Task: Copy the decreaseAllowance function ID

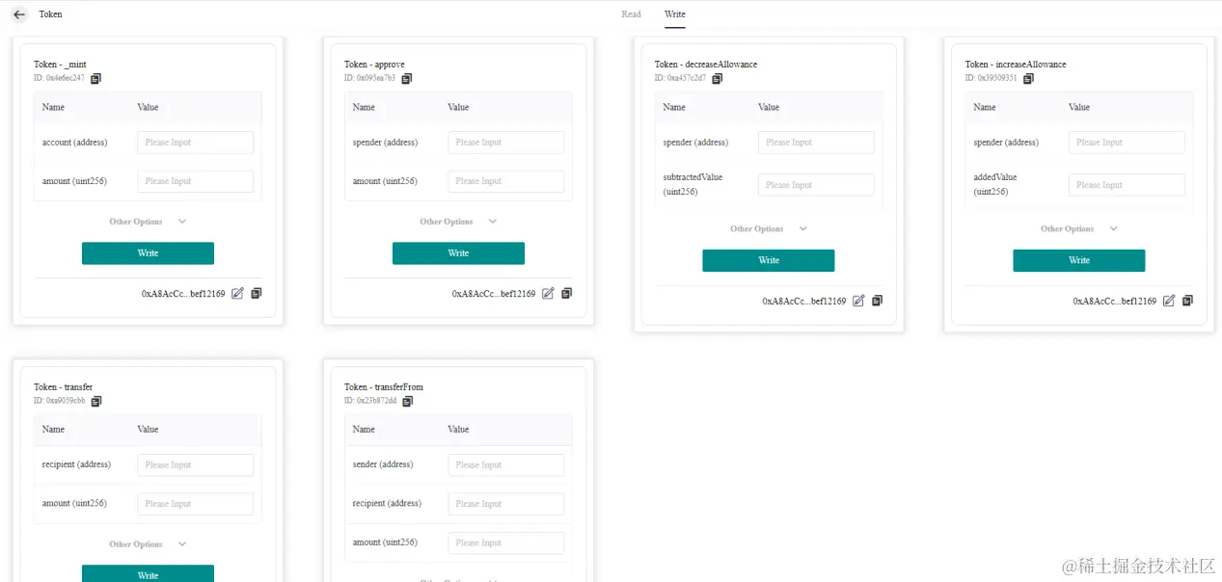Action: (717, 78)
